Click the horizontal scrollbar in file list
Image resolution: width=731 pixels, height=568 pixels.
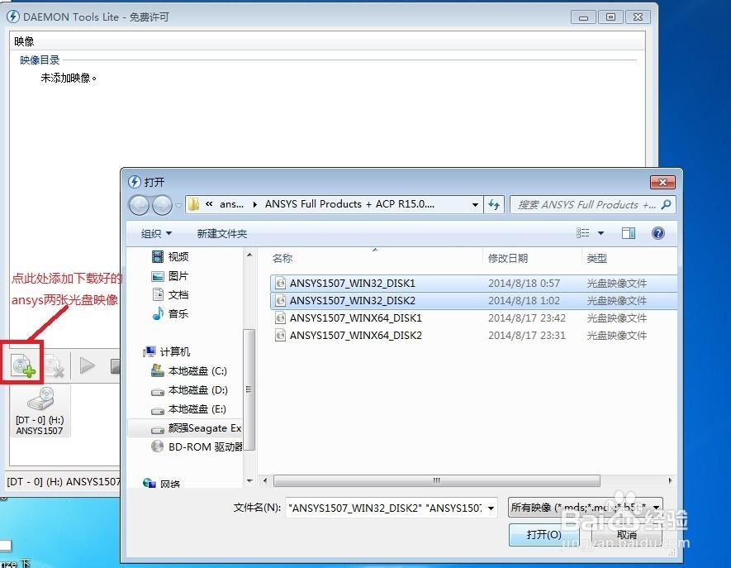pos(436,480)
